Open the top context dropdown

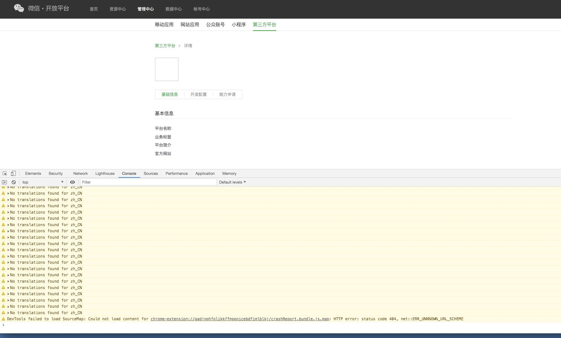[43, 182]
